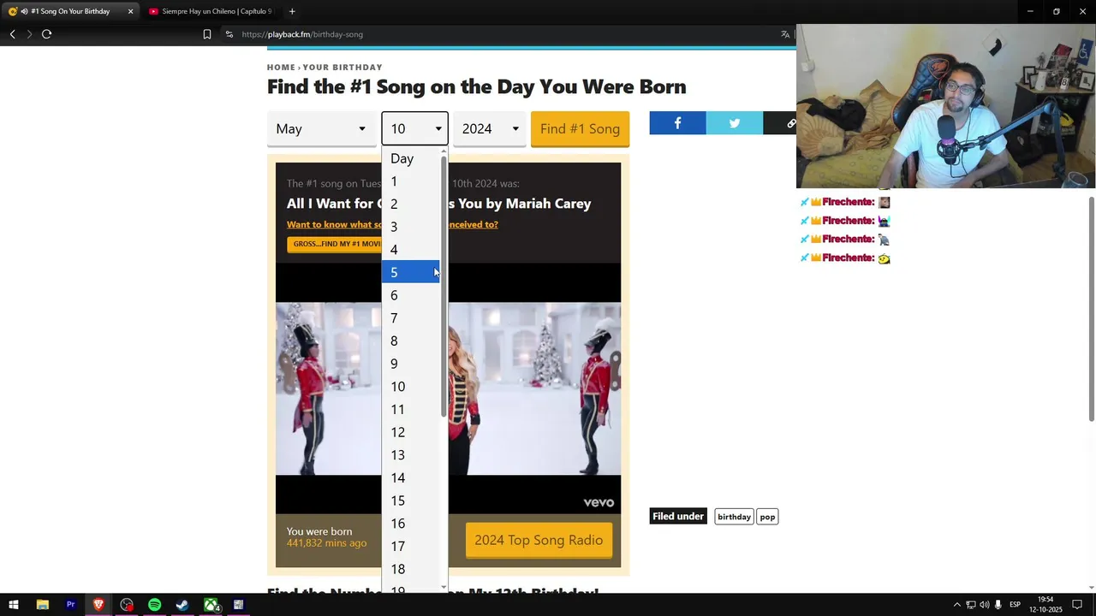Click the Brave browser taskbar icon
This screenshot has height=616, width=1096.
coord(98,605)
